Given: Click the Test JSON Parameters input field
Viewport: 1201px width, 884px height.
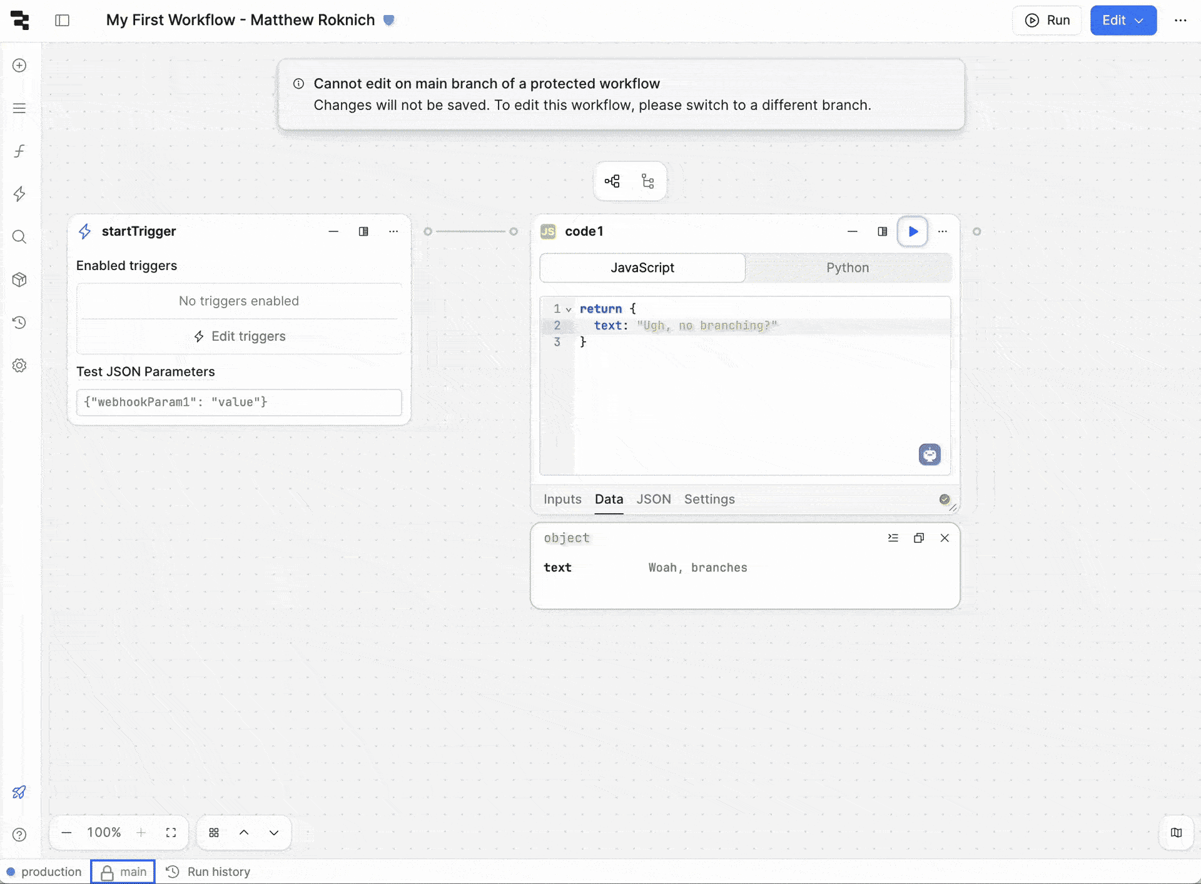Looking at the screenshot, I should [239, 402].
